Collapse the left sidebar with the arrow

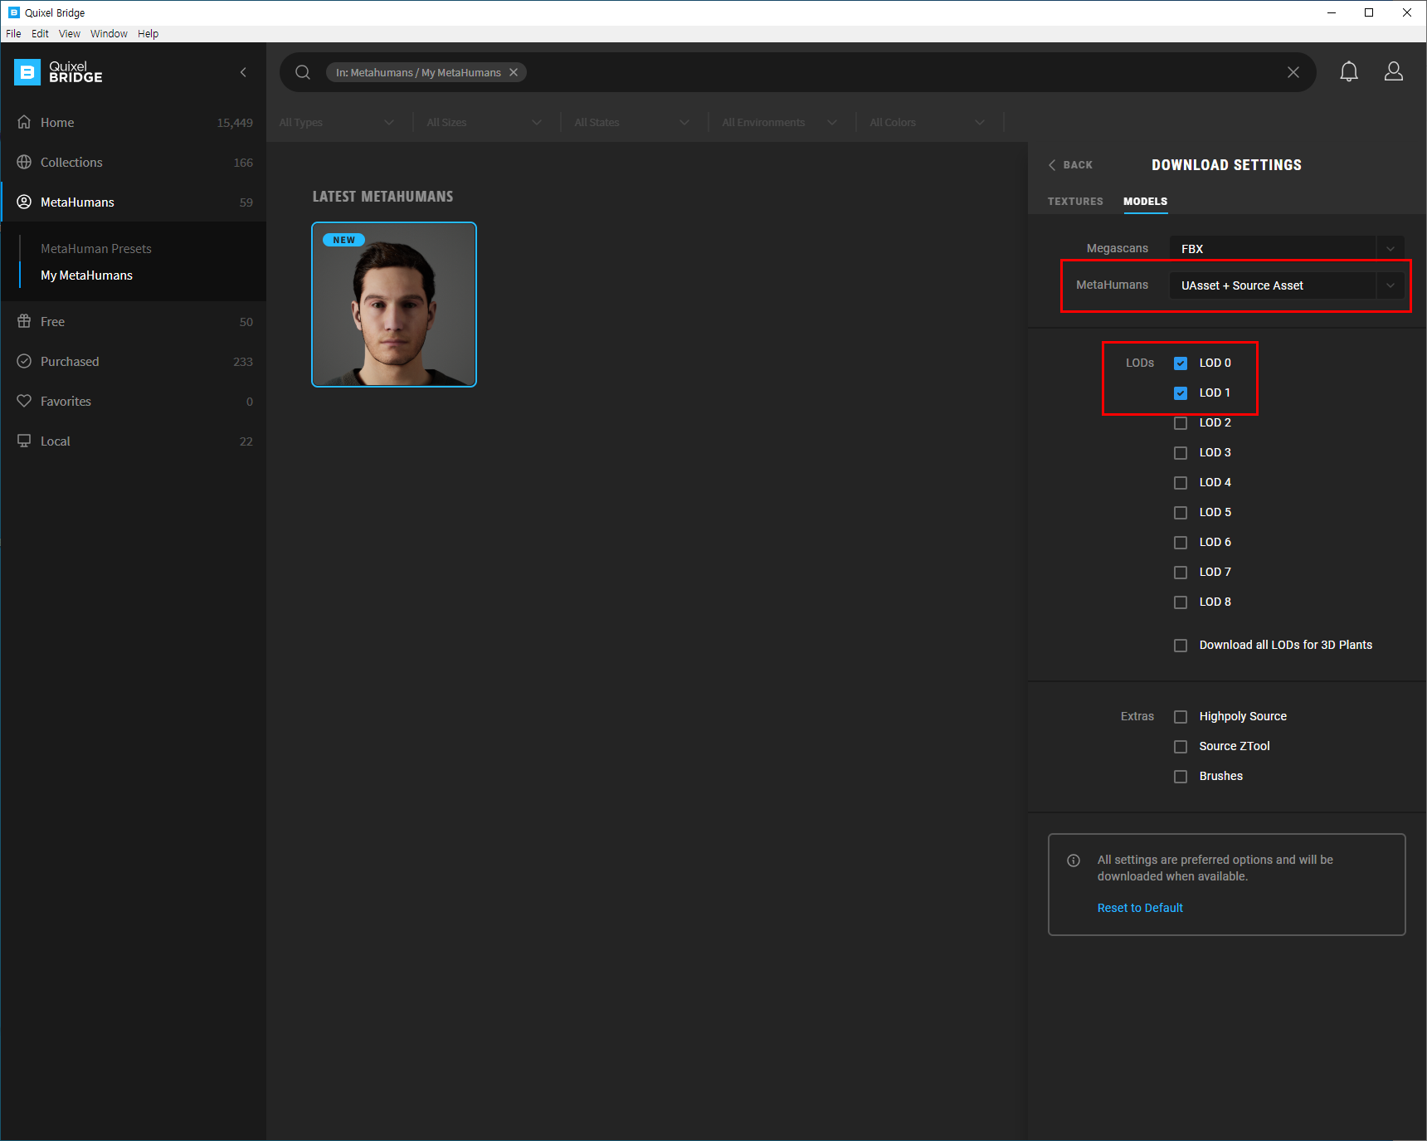(243, 72)
